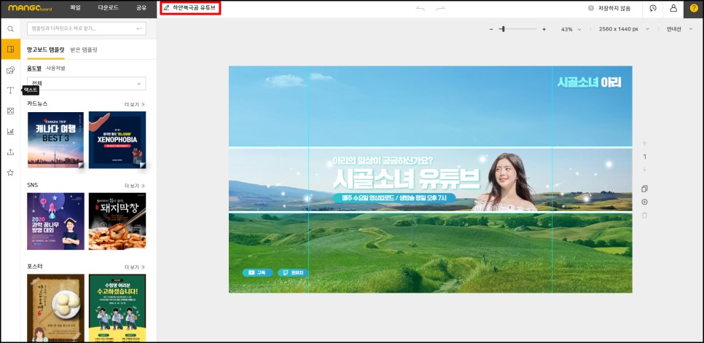Viewport: 704px width, 343px height.
Task: Click the search magnifier icon in sidebar
Action: click(x=10, y=29)
